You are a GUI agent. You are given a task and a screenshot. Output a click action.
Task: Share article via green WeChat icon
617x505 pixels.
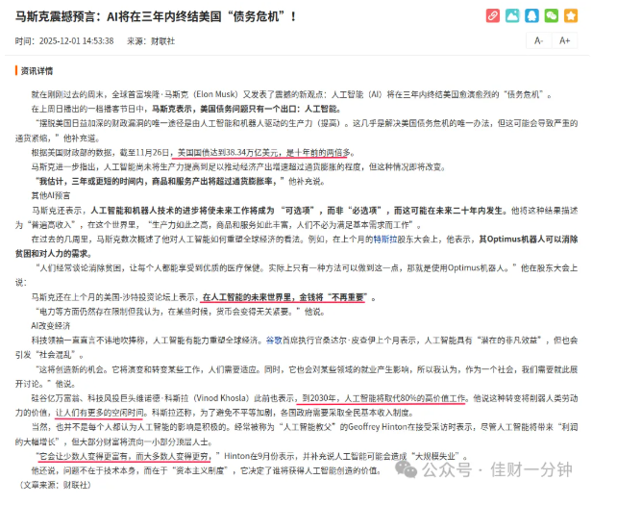click(x=552, y=15)
